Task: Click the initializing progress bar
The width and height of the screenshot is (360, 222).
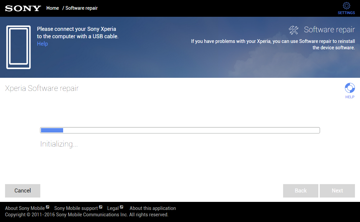Action: tap(180, 130)
